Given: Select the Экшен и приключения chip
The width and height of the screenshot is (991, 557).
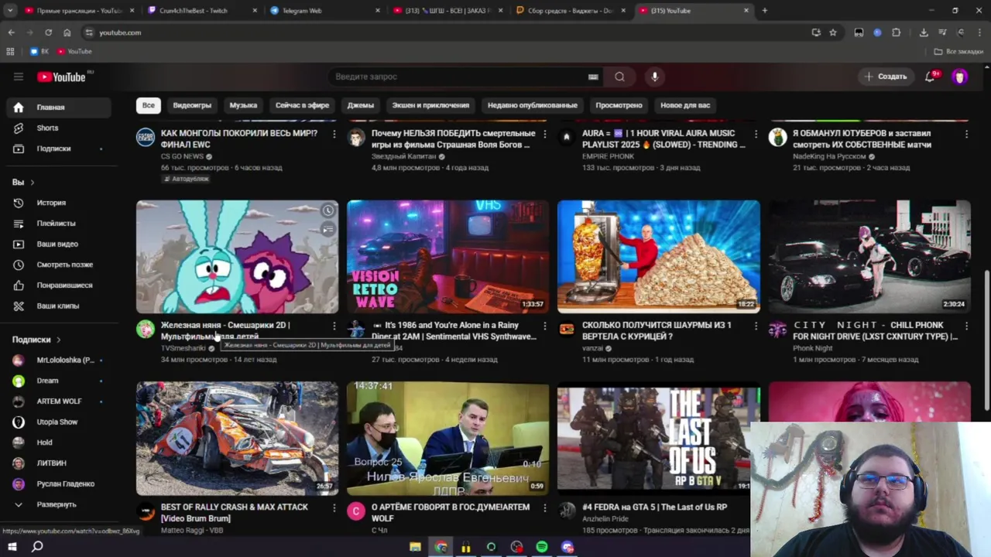Looking at the screenshot, I should 430,105.
